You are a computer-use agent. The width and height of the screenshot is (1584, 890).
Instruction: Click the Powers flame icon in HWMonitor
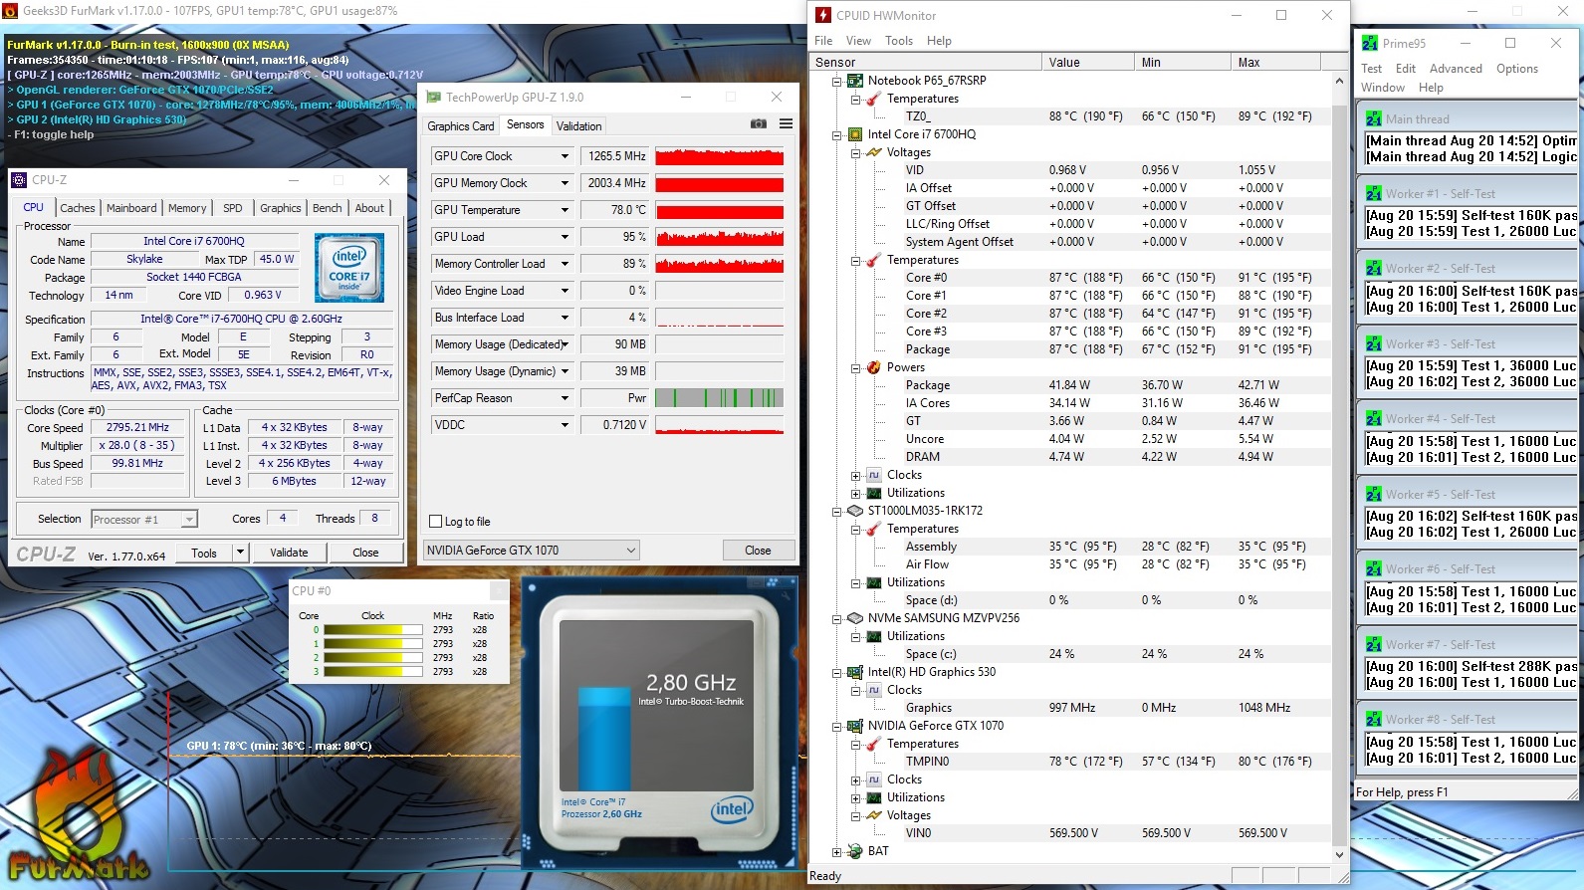click(874, 367)
